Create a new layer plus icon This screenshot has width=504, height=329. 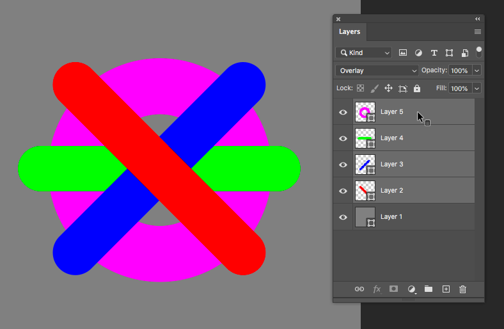[446, 289]
